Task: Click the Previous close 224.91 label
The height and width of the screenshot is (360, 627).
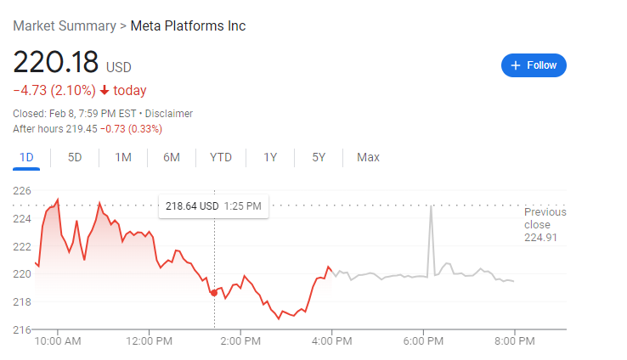Action: point(544,225)
